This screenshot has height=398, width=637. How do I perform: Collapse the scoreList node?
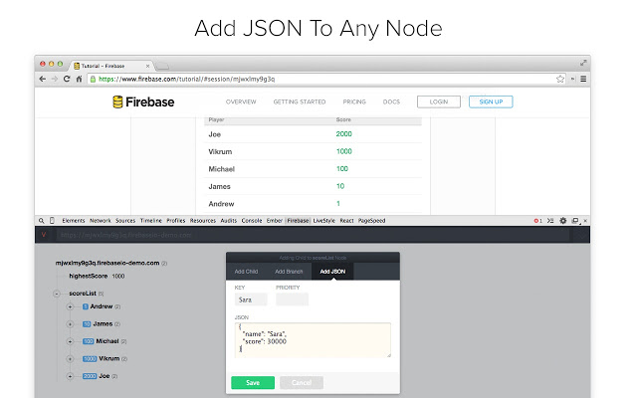pyautogui.click(x=57, y=294)
